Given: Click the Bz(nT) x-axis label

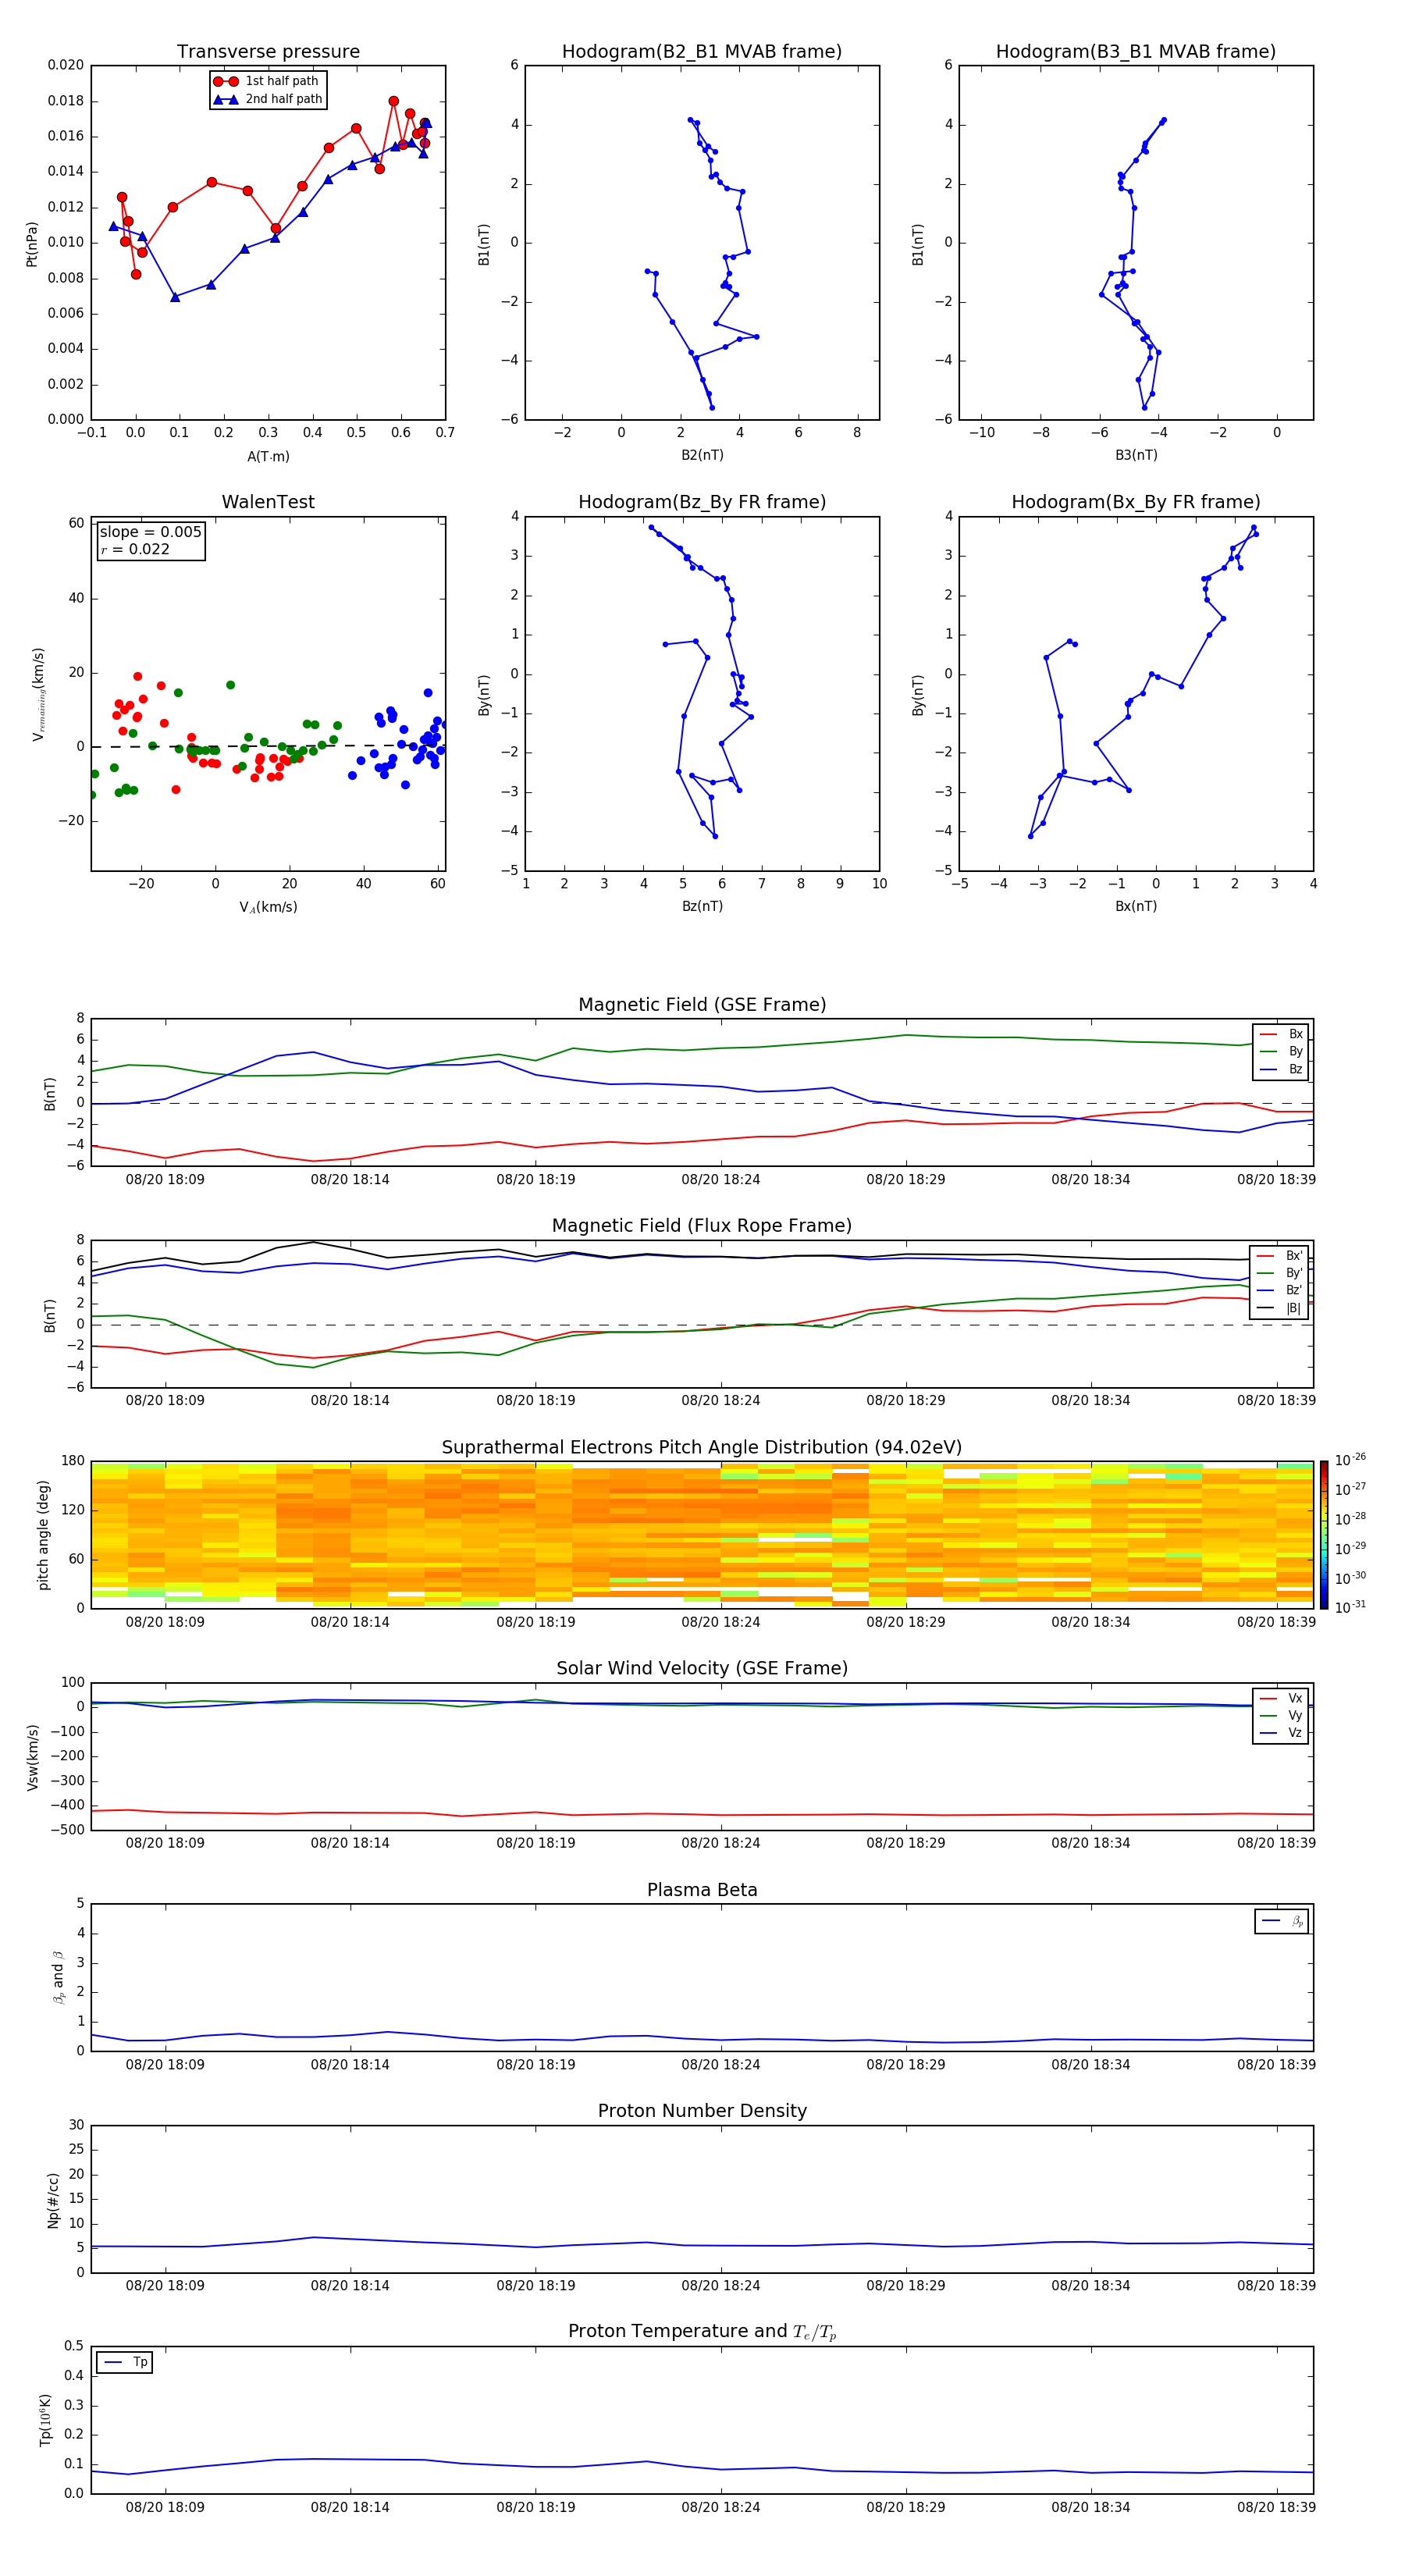Looking at the screenshot, I should click(702, 906).
